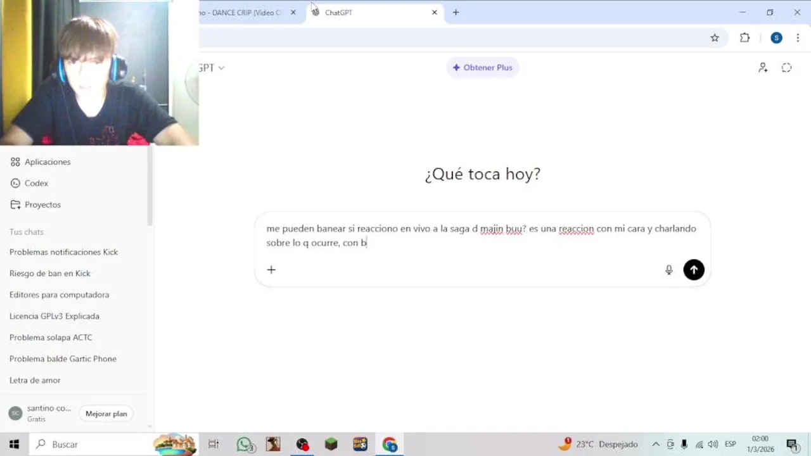This screenshot has width=811, height=456.
Task: Open WhatsApp from the taskbar
Action: (x=246, y=444)
